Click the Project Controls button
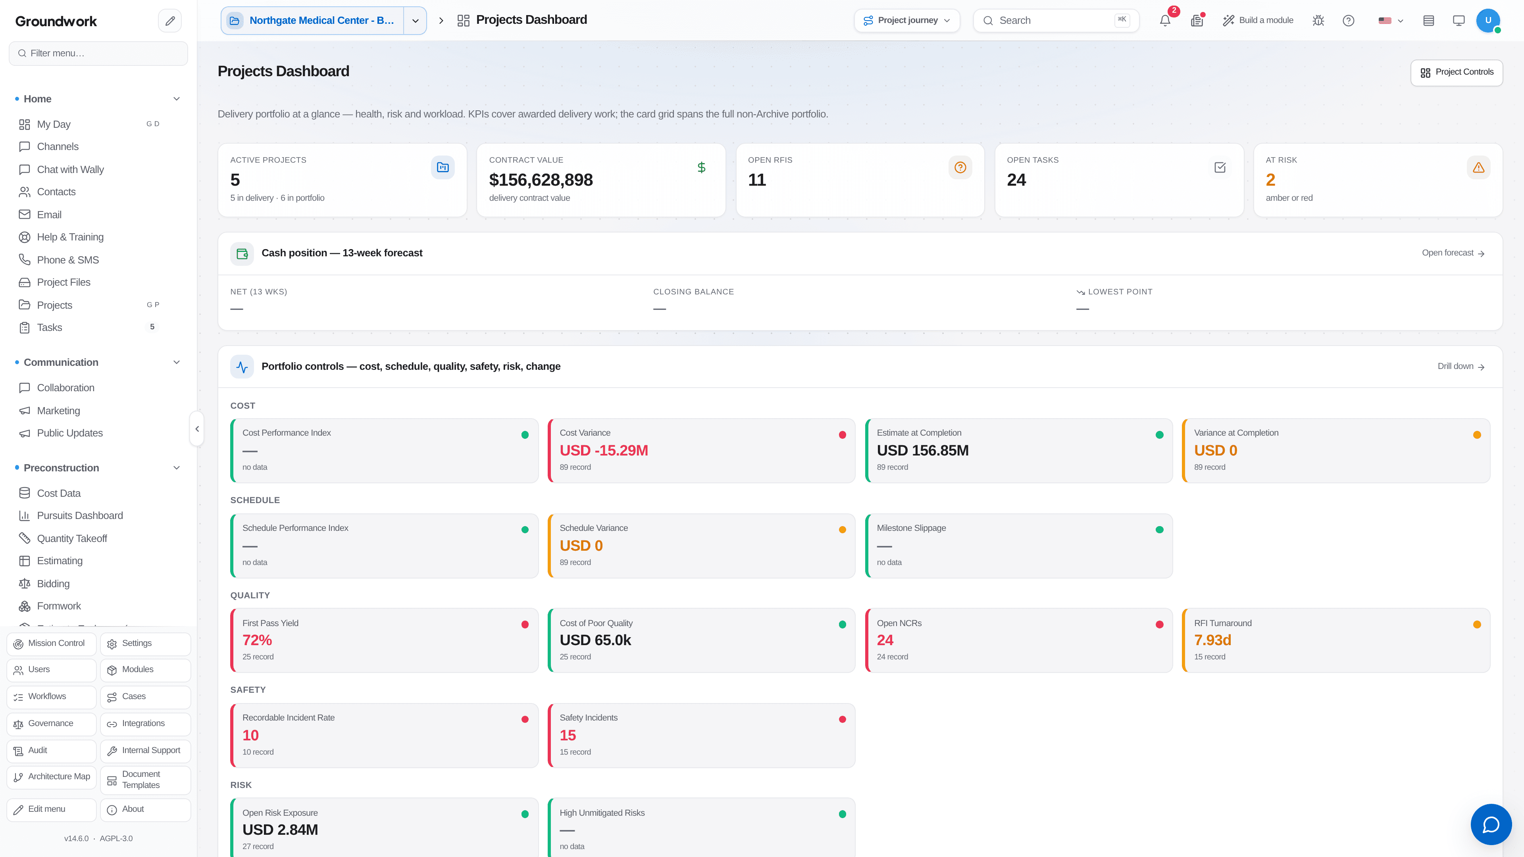The width and height of the screenshot is (1524, 857). point(1457,72)
